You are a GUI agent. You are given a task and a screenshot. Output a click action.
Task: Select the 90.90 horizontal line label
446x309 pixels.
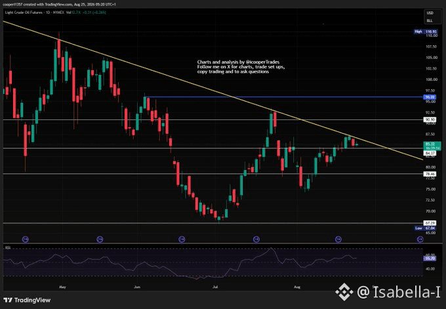(430, 119)
